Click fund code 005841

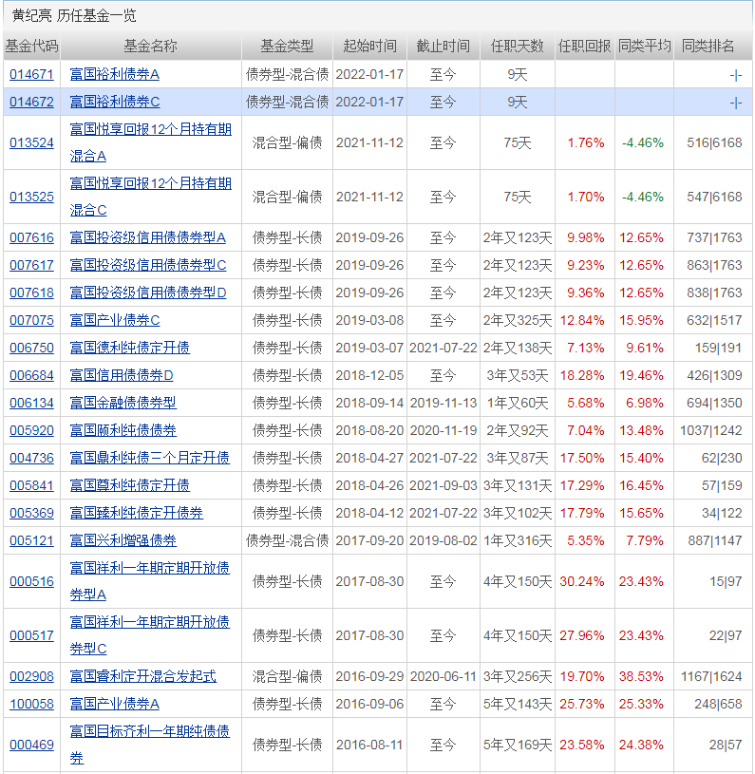click(31, 485)
